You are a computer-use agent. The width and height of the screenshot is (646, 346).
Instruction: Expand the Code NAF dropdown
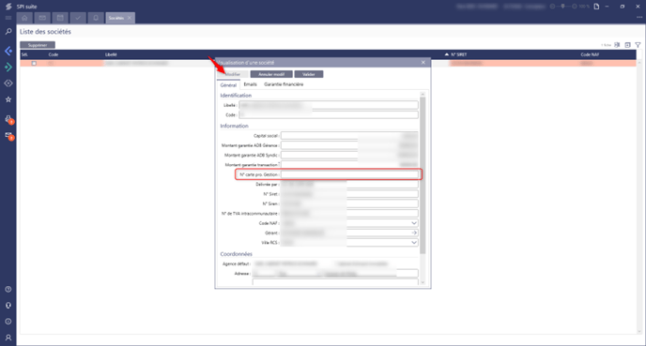(414, 223)
